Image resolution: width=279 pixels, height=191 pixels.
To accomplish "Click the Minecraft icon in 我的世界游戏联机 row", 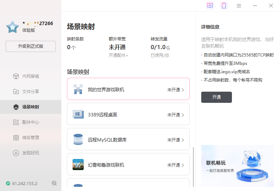I will (78, 90).
